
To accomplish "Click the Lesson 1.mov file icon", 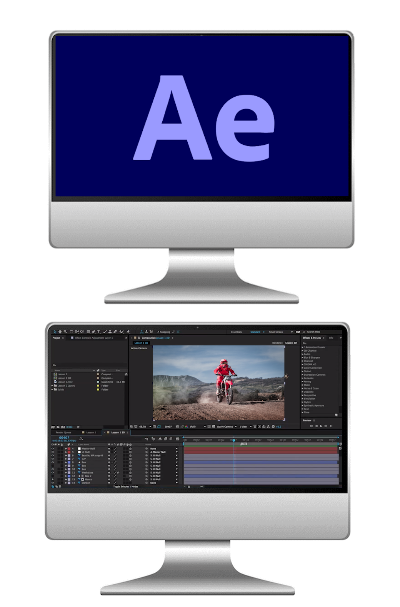I will (x=55, y=382).
